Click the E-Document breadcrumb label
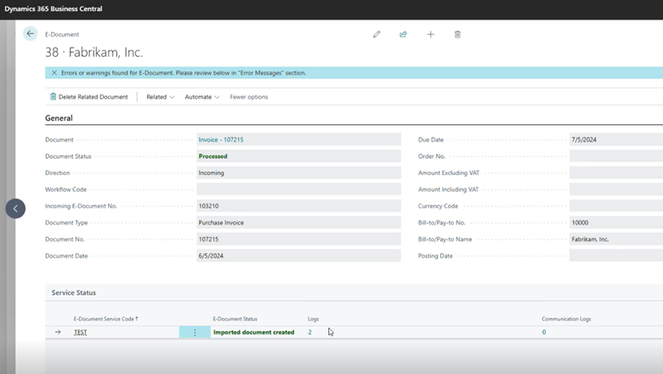This screenshot has width=663, height=374. point(62,34)
